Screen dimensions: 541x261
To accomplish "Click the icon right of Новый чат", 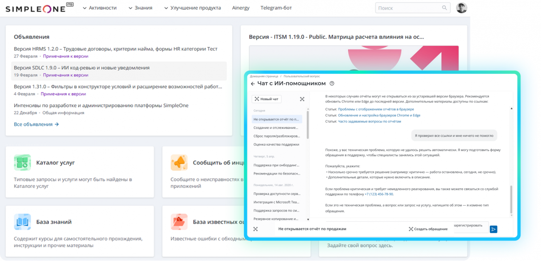I will coord(302,99).
